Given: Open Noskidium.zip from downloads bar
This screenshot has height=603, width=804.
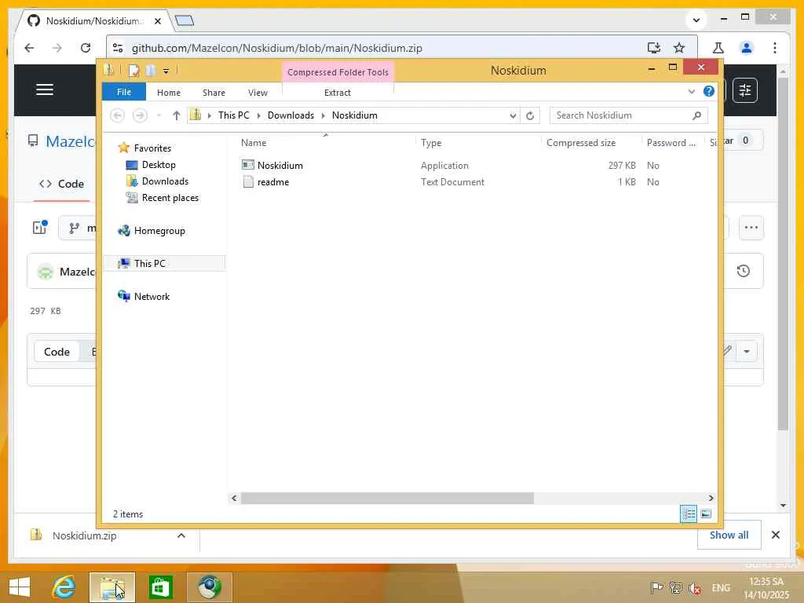Looking at the screenshot, I should [85, 535].
